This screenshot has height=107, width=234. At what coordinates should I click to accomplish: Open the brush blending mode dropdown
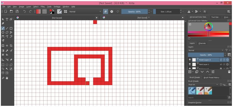(x=85, y=12)
